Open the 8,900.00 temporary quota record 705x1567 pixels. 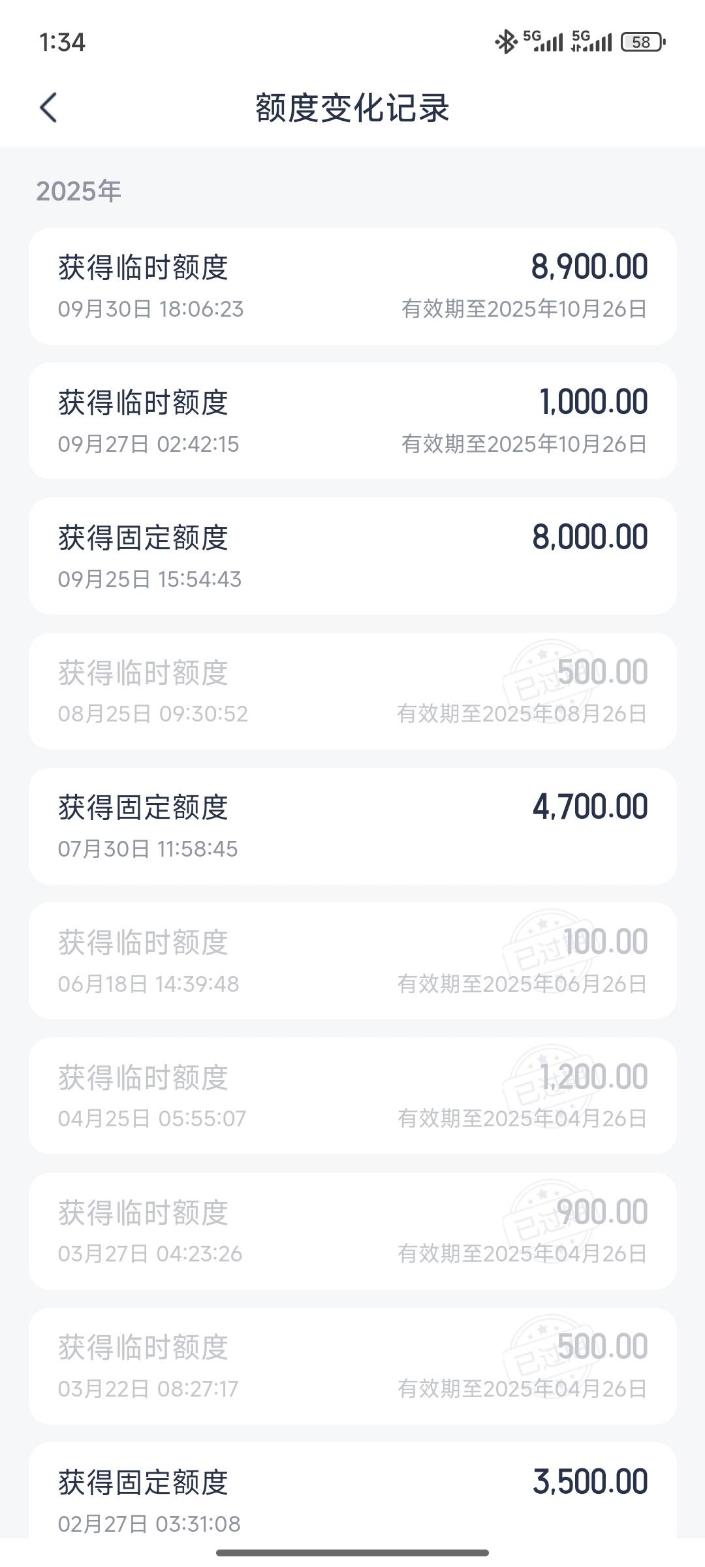pos(352,287)
